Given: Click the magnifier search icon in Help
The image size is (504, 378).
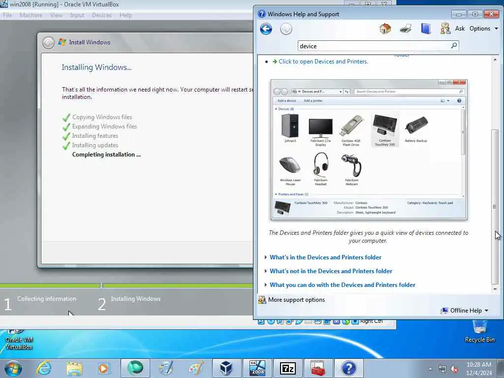Looking at the screenshot, I should click(454, 46).
